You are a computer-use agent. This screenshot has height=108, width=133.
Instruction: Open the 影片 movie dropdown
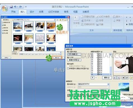click(x=118, y=17)
